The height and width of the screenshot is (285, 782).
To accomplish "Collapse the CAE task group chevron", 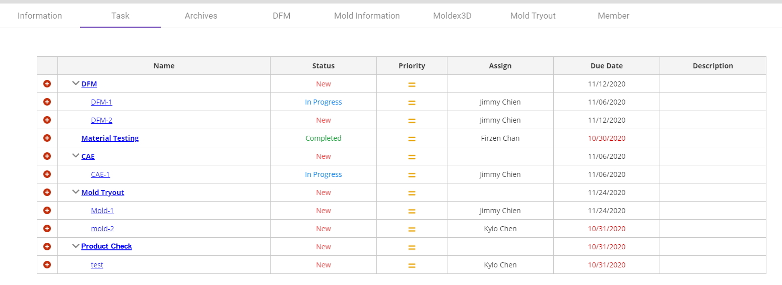I will (76, 156).
